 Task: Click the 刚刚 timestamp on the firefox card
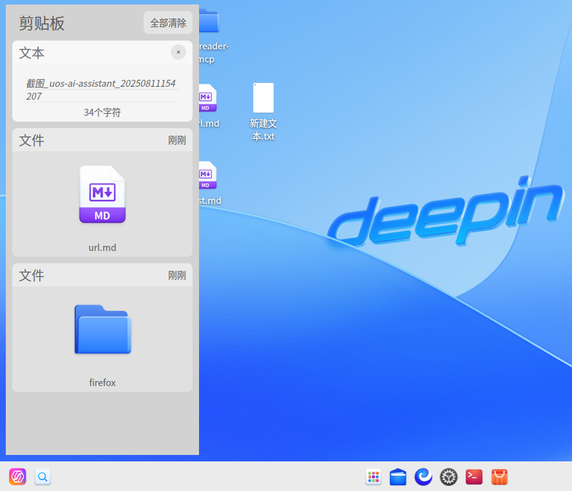click(177, 275)
